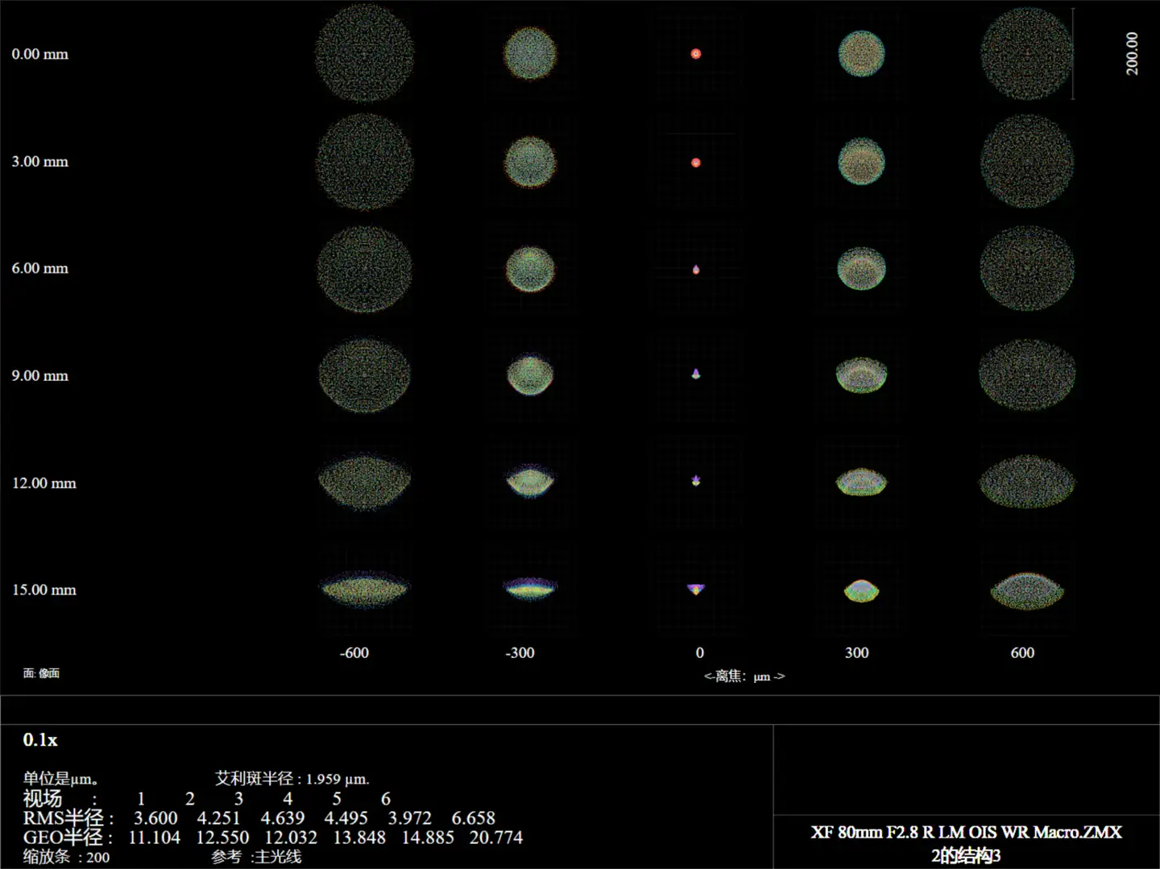Select the 0.00 mm spot at 600 defocus
Screen dimensions: 1160x869
click(x=1027, y=54)
